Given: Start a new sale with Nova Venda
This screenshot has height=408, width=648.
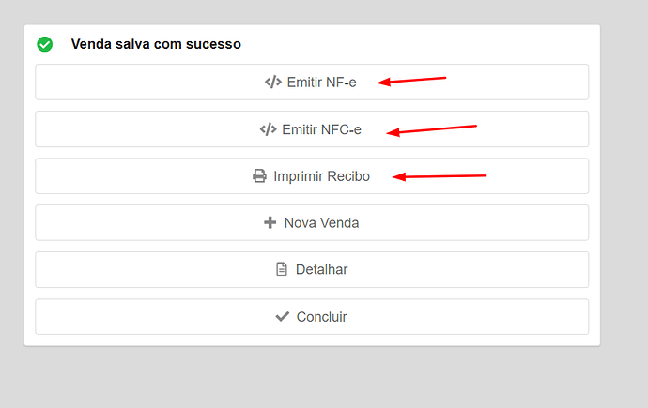Looking at the screenshot, I should pyautogui.click(x=321, y=223).
